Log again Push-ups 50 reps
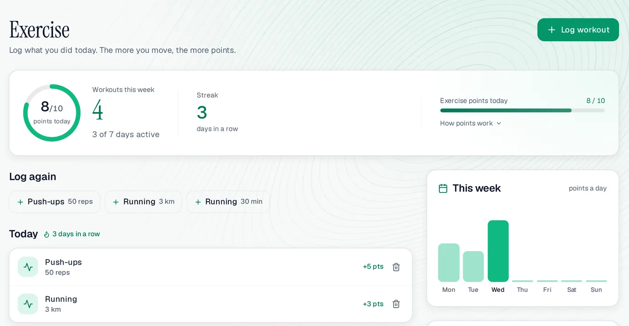The width and height of the screenshot is (629, 326). point(55,202)
